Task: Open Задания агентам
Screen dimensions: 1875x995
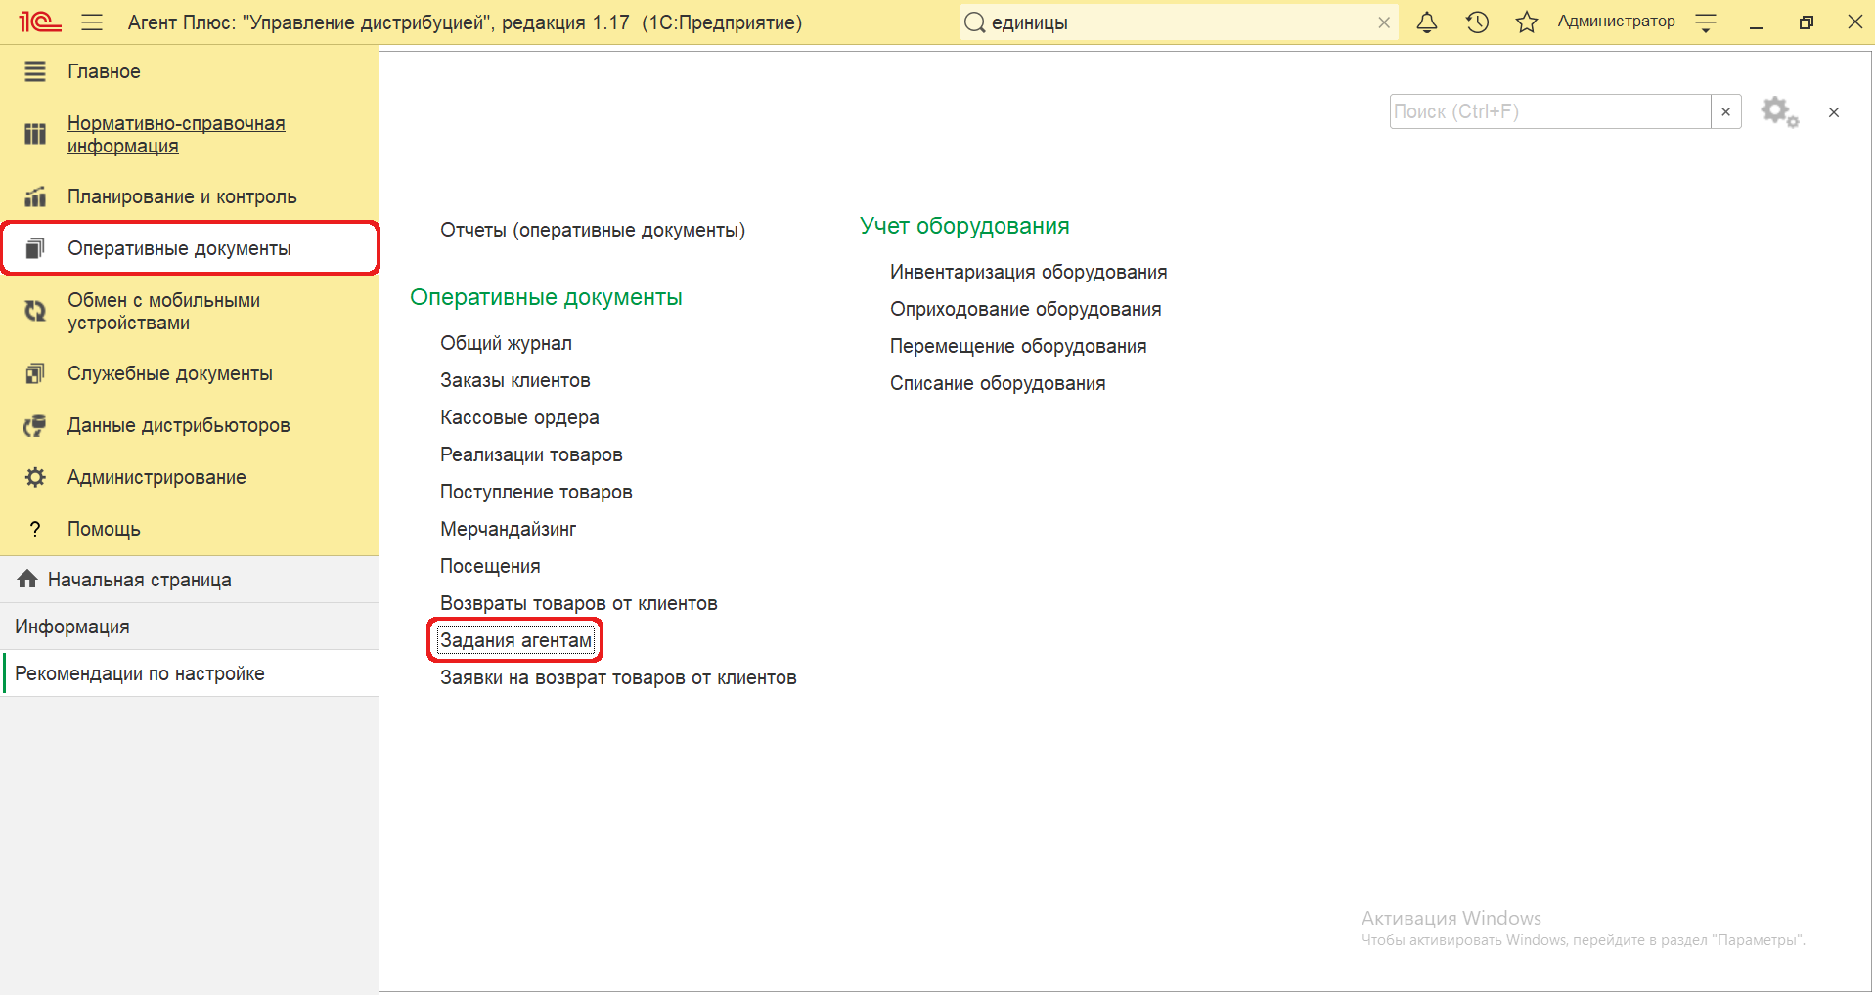Action: tap(516, 640)
